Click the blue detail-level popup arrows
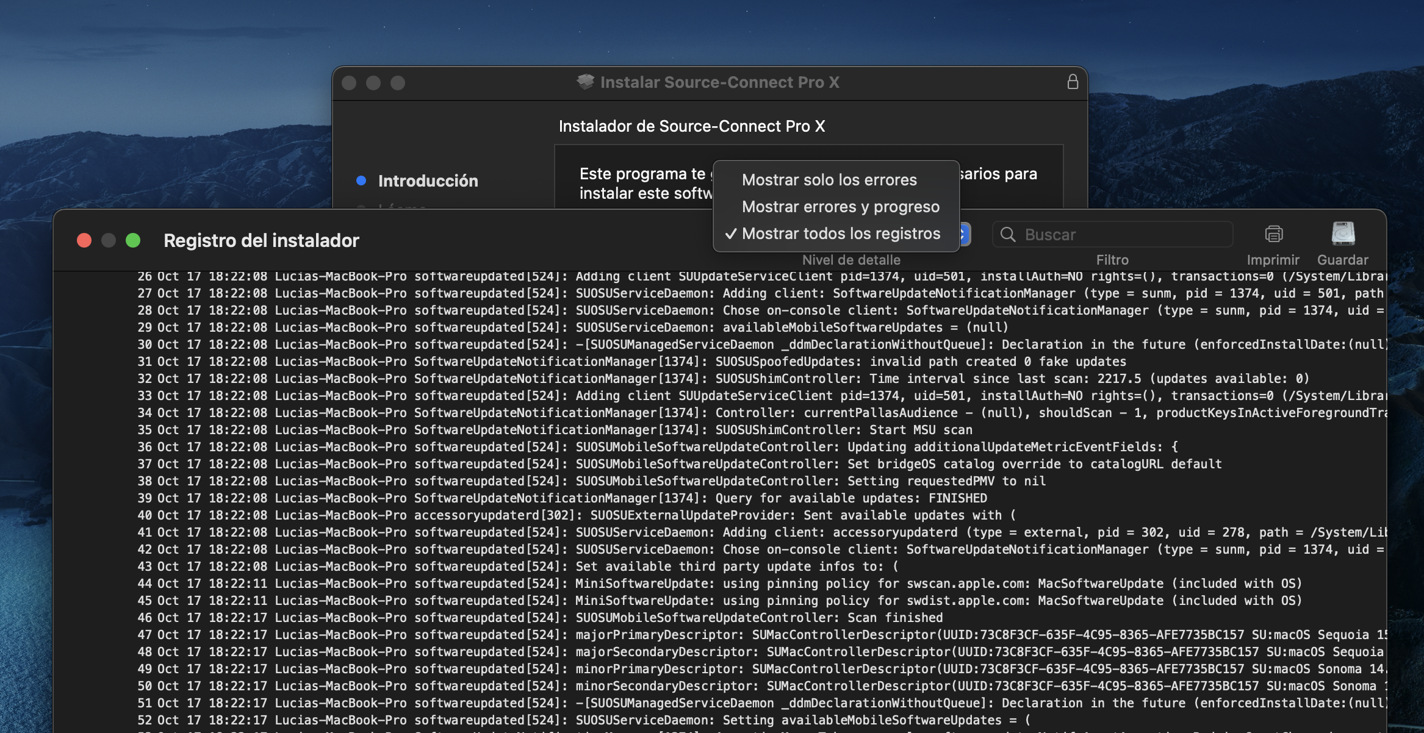Viewport: 1424px width, 733px height. point(964,234)
